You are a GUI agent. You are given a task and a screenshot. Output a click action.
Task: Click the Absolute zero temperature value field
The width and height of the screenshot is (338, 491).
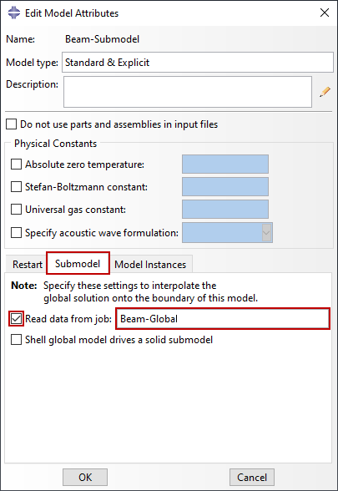(225, 164)
